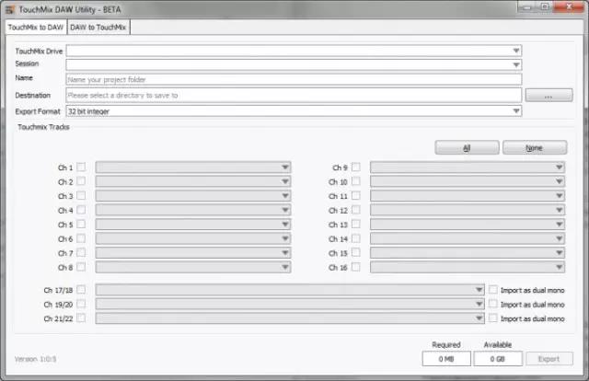
Task: Click the All tracks button
Action: tap(467, 147)
